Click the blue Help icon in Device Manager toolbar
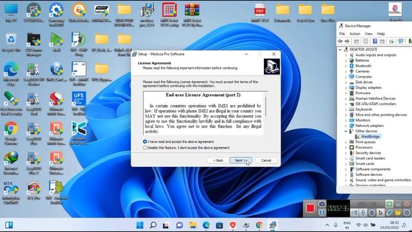Image resolution: width=412 pixels, height=232 pixels. pyautogui.click(x=375, y=41)
